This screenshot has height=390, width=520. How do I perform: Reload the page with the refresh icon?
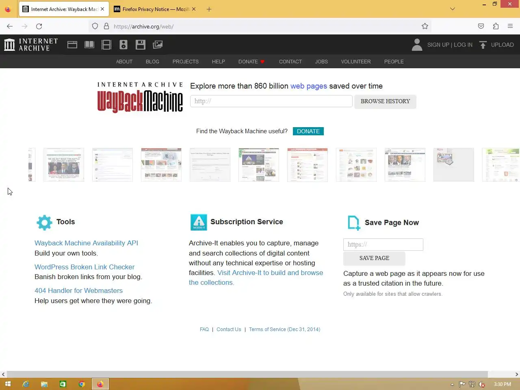(39, 26)
